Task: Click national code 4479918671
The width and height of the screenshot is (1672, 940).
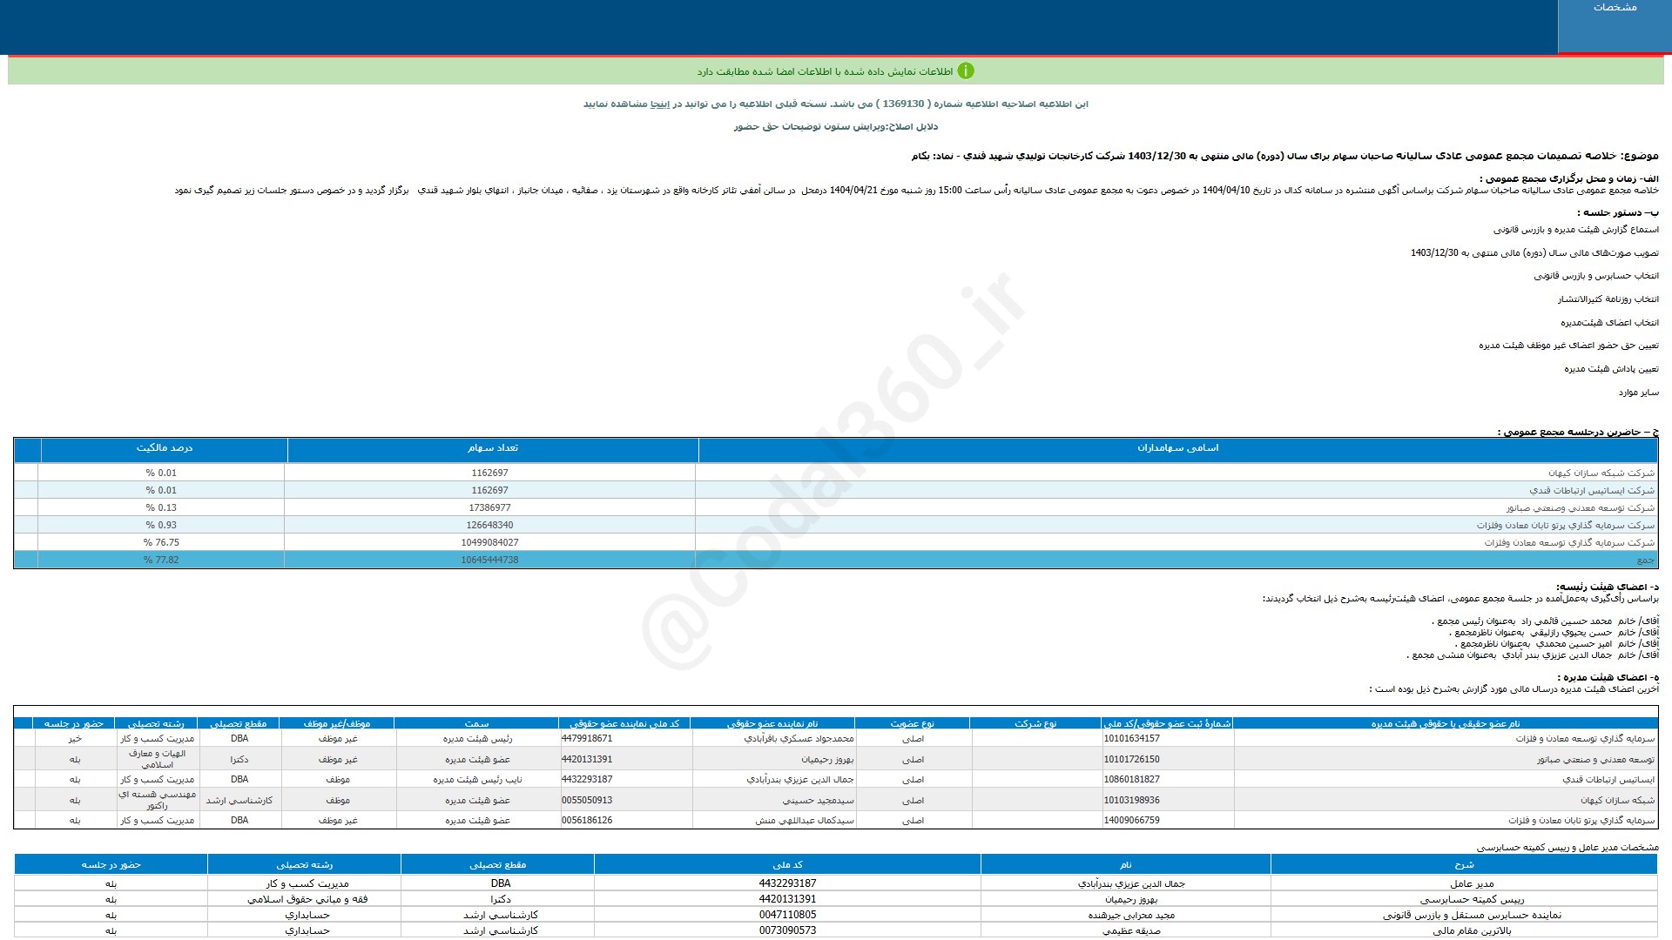Action: 587,738
